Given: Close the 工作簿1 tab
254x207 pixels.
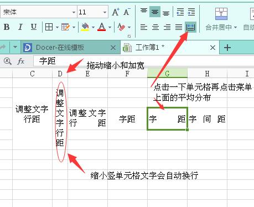Looking at the screenshot, I should 212,48.
